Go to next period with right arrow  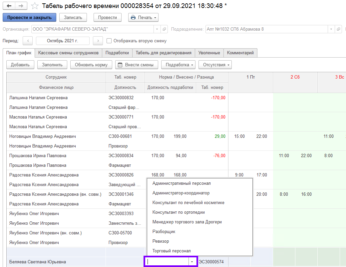click(98, 41)
